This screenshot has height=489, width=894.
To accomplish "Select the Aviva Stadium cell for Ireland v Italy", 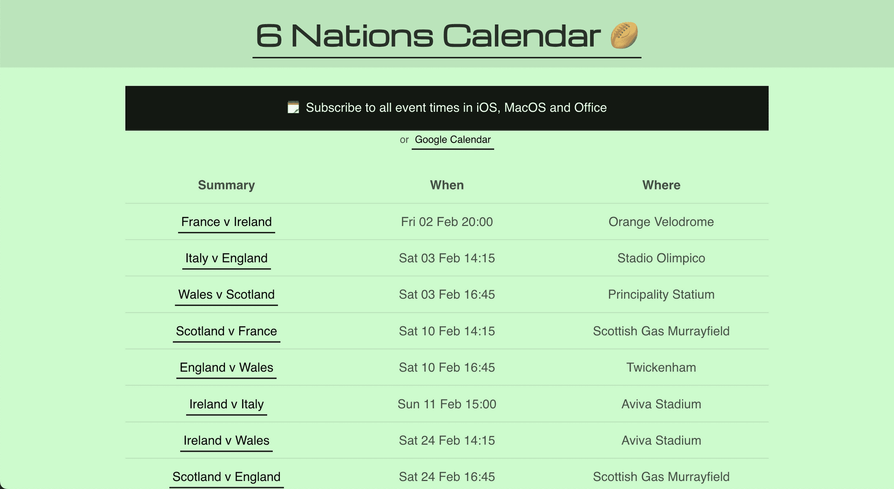I will 661,404.
